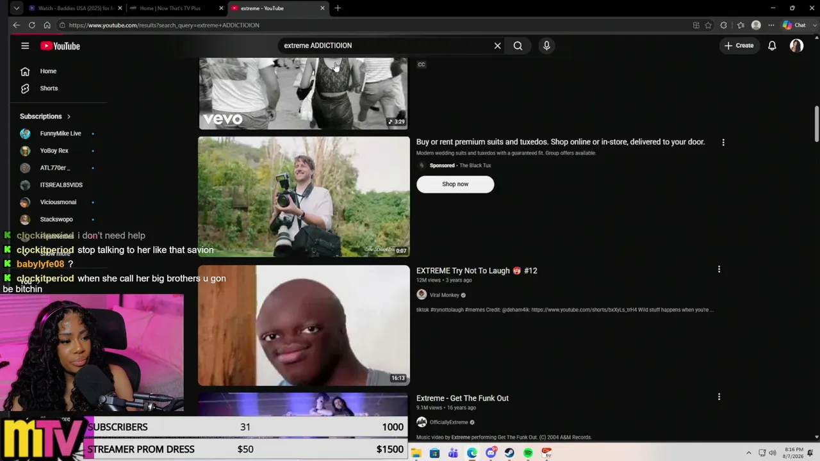The width and height of the screenshot is (820, 461).
Task: Close the Watch - Baddies USA tab
Action: click(x=120, y=8)
